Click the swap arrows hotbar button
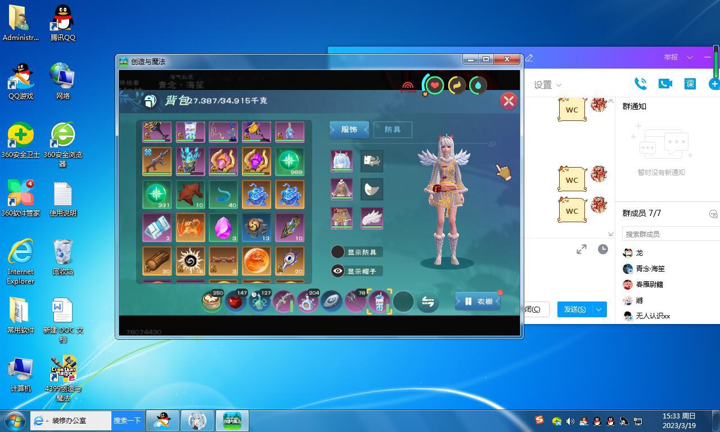 tap(427, 302)
